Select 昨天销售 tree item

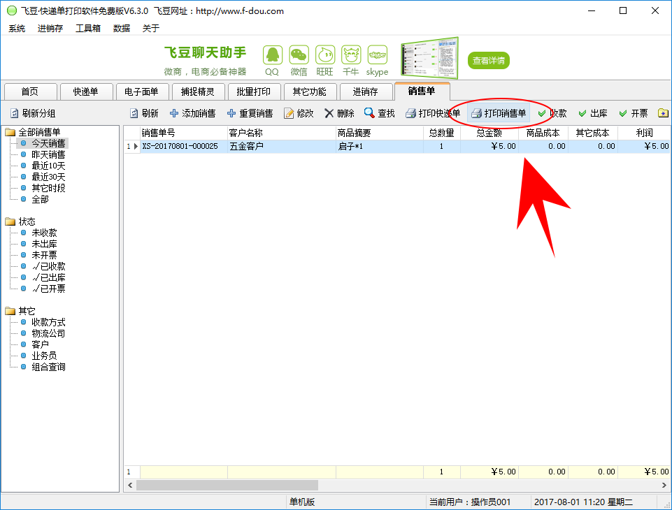[48, 154]
